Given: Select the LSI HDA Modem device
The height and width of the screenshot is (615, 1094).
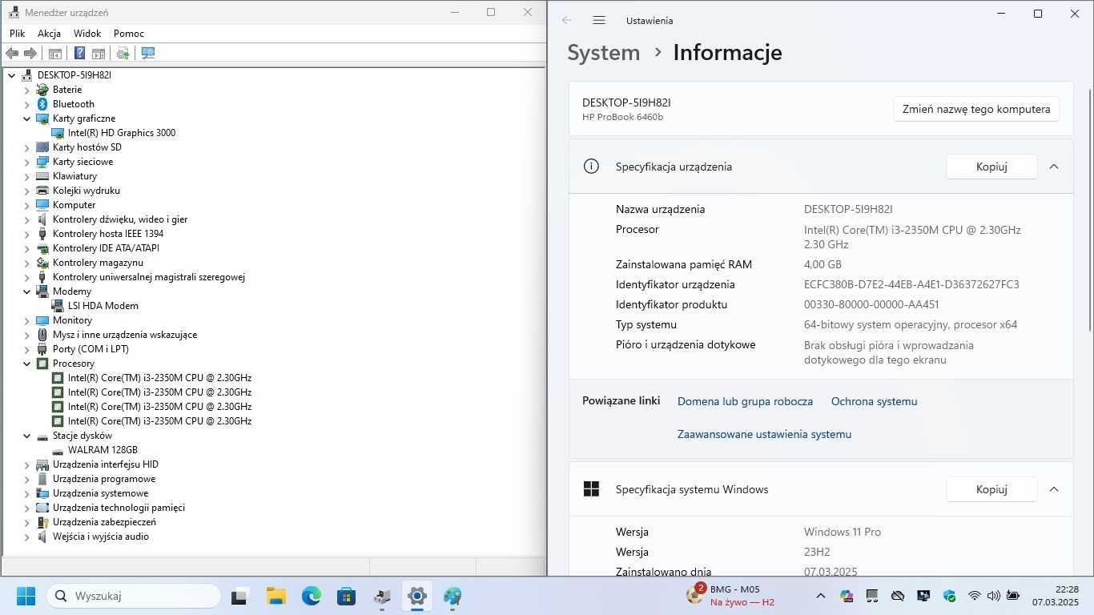Looking at the screenshot, I should point(103,306).
